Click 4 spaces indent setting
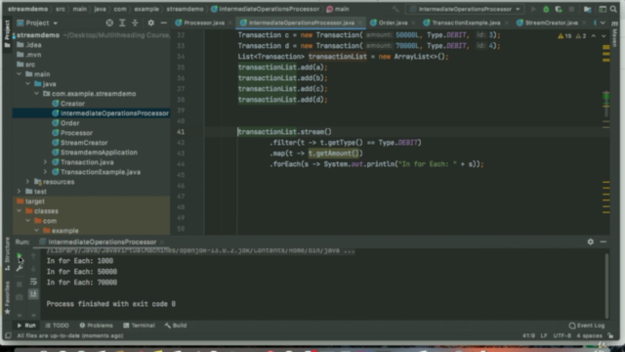The height and width of the screenshot is (352, 625). point(589,335)
